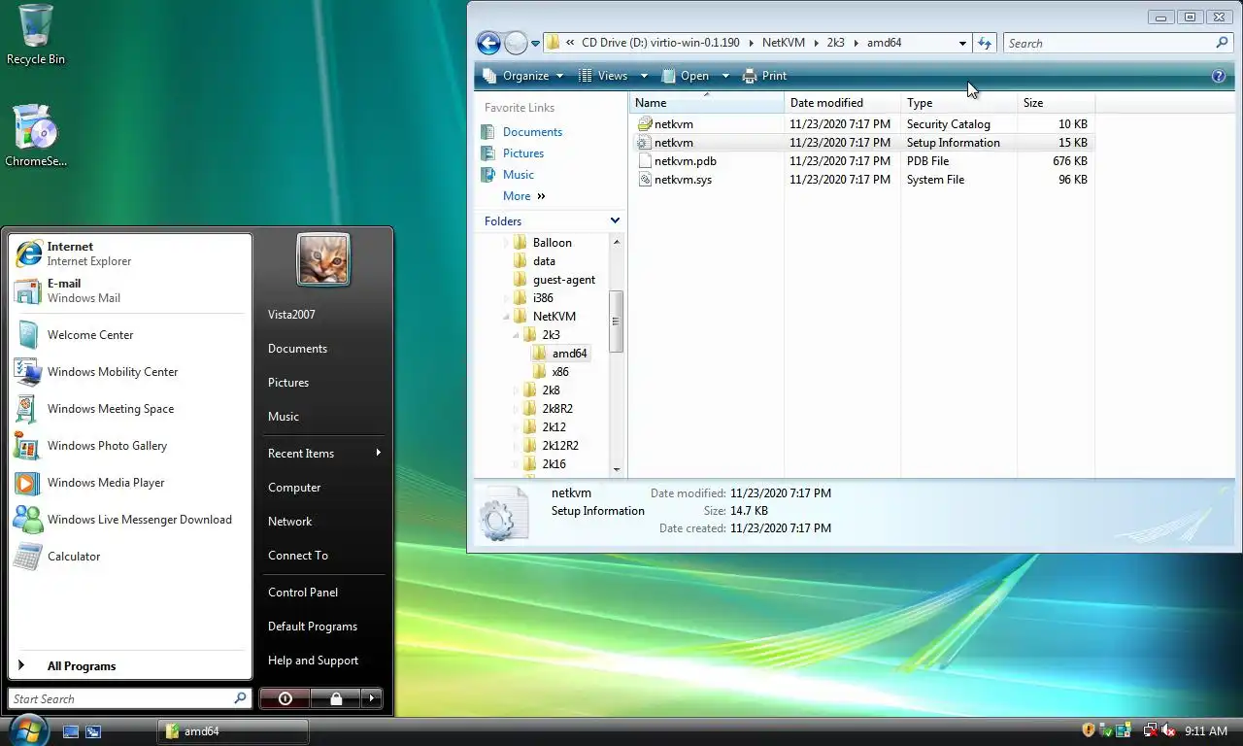Image resolution: width=1243 pixels, height=746 pixels.
Task: Expand Recent Items submenu
Action: (x=323, y=454)
